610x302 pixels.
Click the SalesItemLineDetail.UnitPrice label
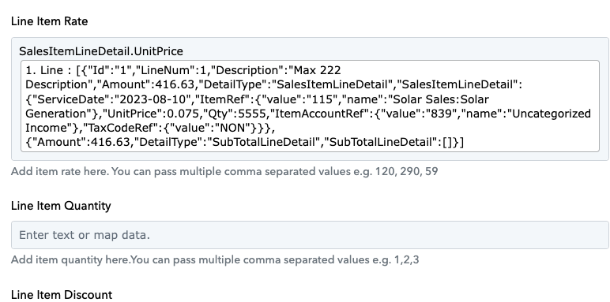(101, 51)
